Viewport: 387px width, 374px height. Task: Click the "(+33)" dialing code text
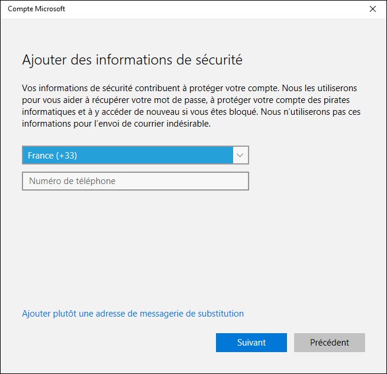coord(67,156)
